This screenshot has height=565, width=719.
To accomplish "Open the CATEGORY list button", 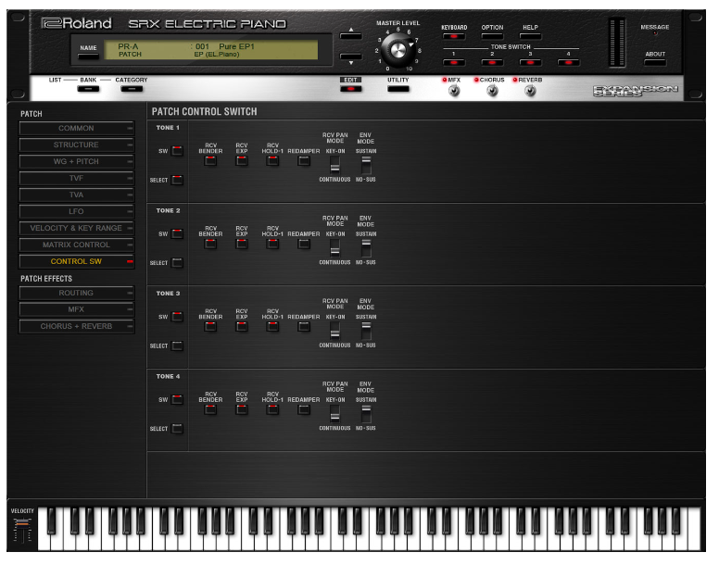I will pyautogui.click(x=132, y=89).
